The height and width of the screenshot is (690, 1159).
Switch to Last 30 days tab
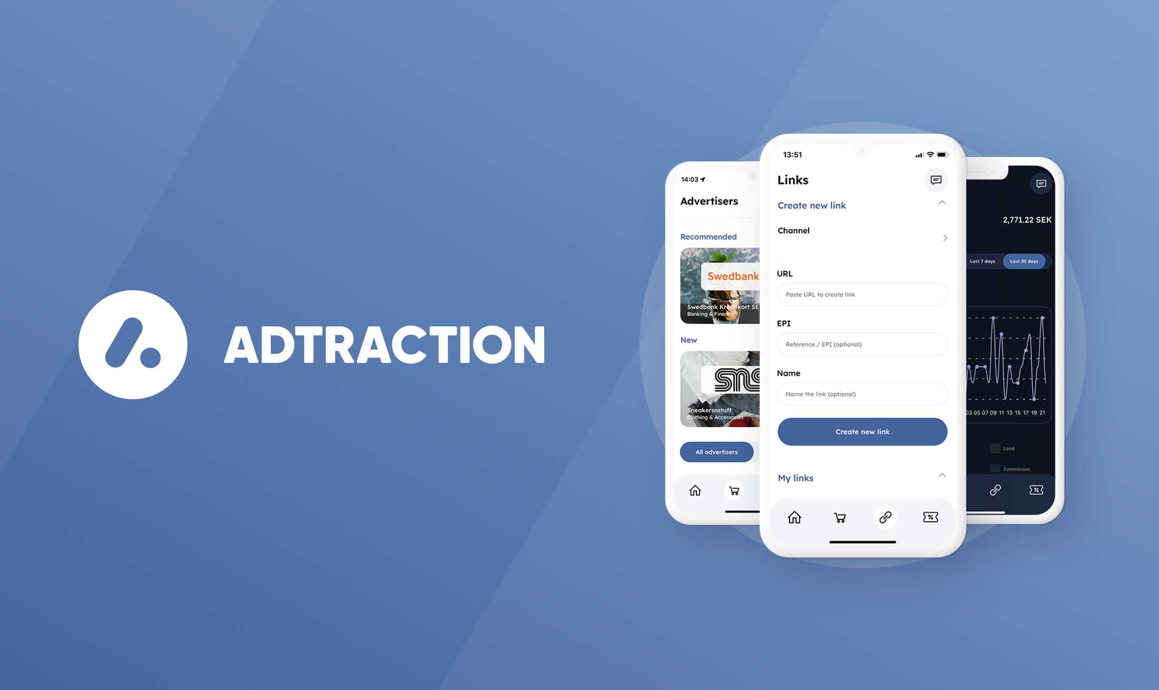pos(1024,261)
